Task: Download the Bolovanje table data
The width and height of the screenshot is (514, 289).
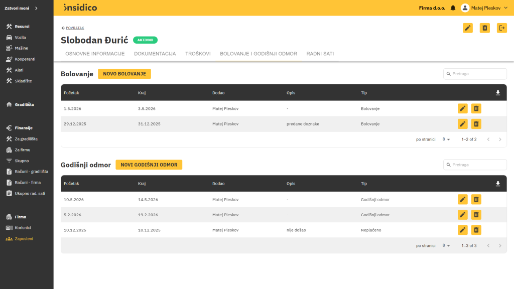Action: (x=497, y=93)
